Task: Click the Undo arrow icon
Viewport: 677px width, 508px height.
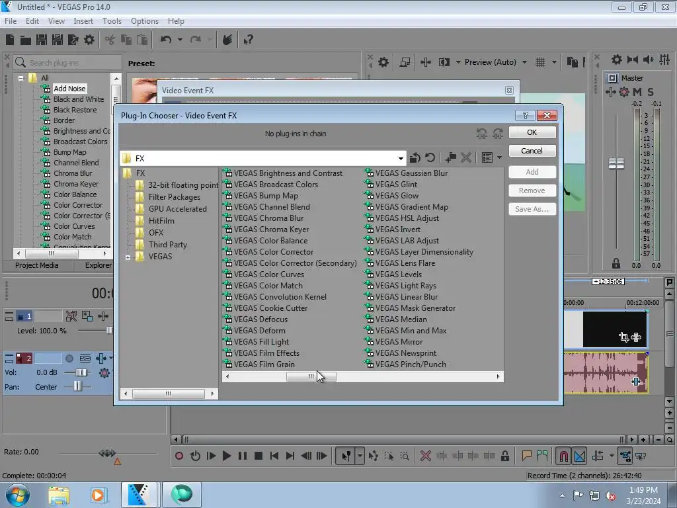Action: 166,40
